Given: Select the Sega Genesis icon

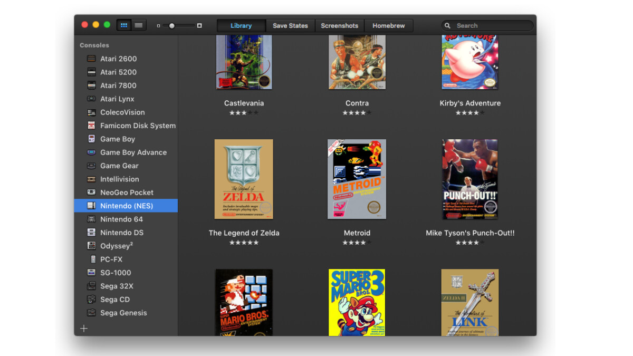Looking at the screenshot, I should [92, 313].
